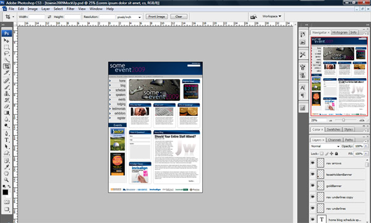Hide the nav underlines copy layer
The height and width of the screenshot is (223, 371).
click(312, 197)
